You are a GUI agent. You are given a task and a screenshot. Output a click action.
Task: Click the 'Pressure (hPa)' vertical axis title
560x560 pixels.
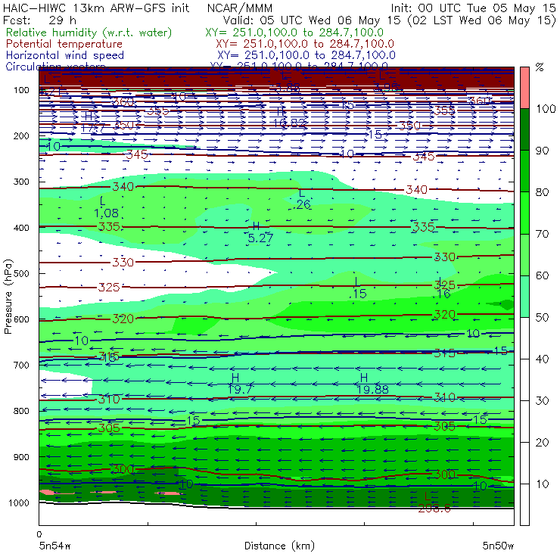tap(8, 297)
